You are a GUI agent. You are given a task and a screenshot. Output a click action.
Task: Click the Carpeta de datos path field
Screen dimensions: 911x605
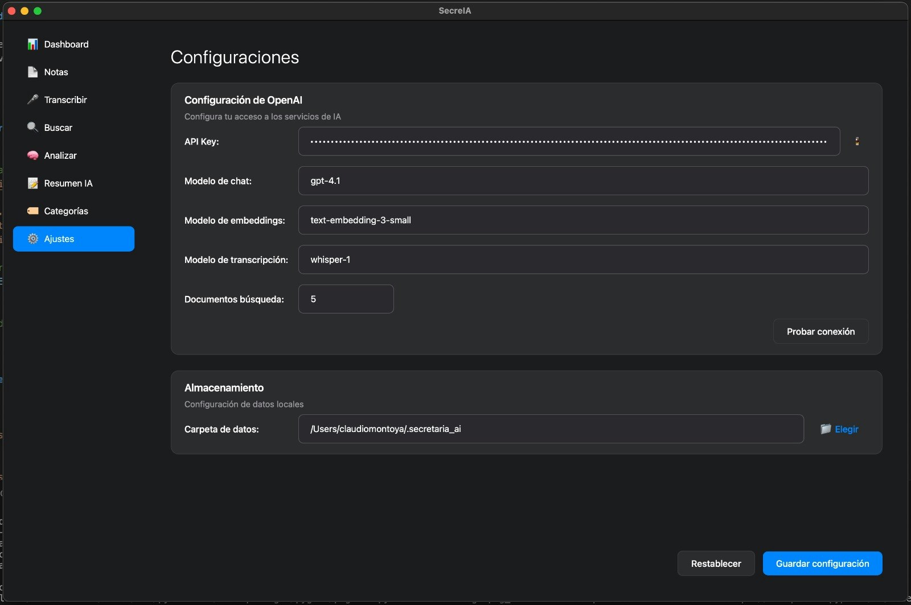pyautogui.click(x=551, y=429)
